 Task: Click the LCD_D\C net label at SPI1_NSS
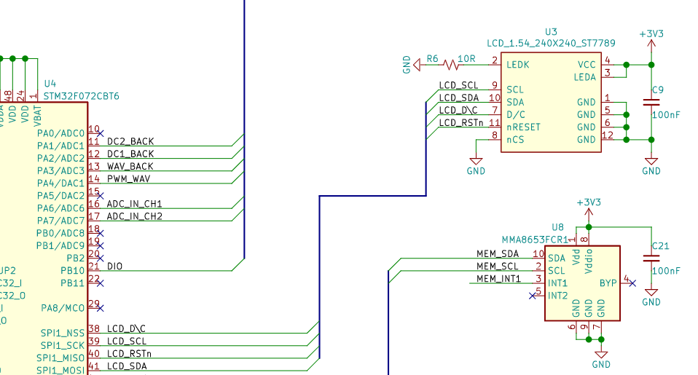click(x=127, y=328)
